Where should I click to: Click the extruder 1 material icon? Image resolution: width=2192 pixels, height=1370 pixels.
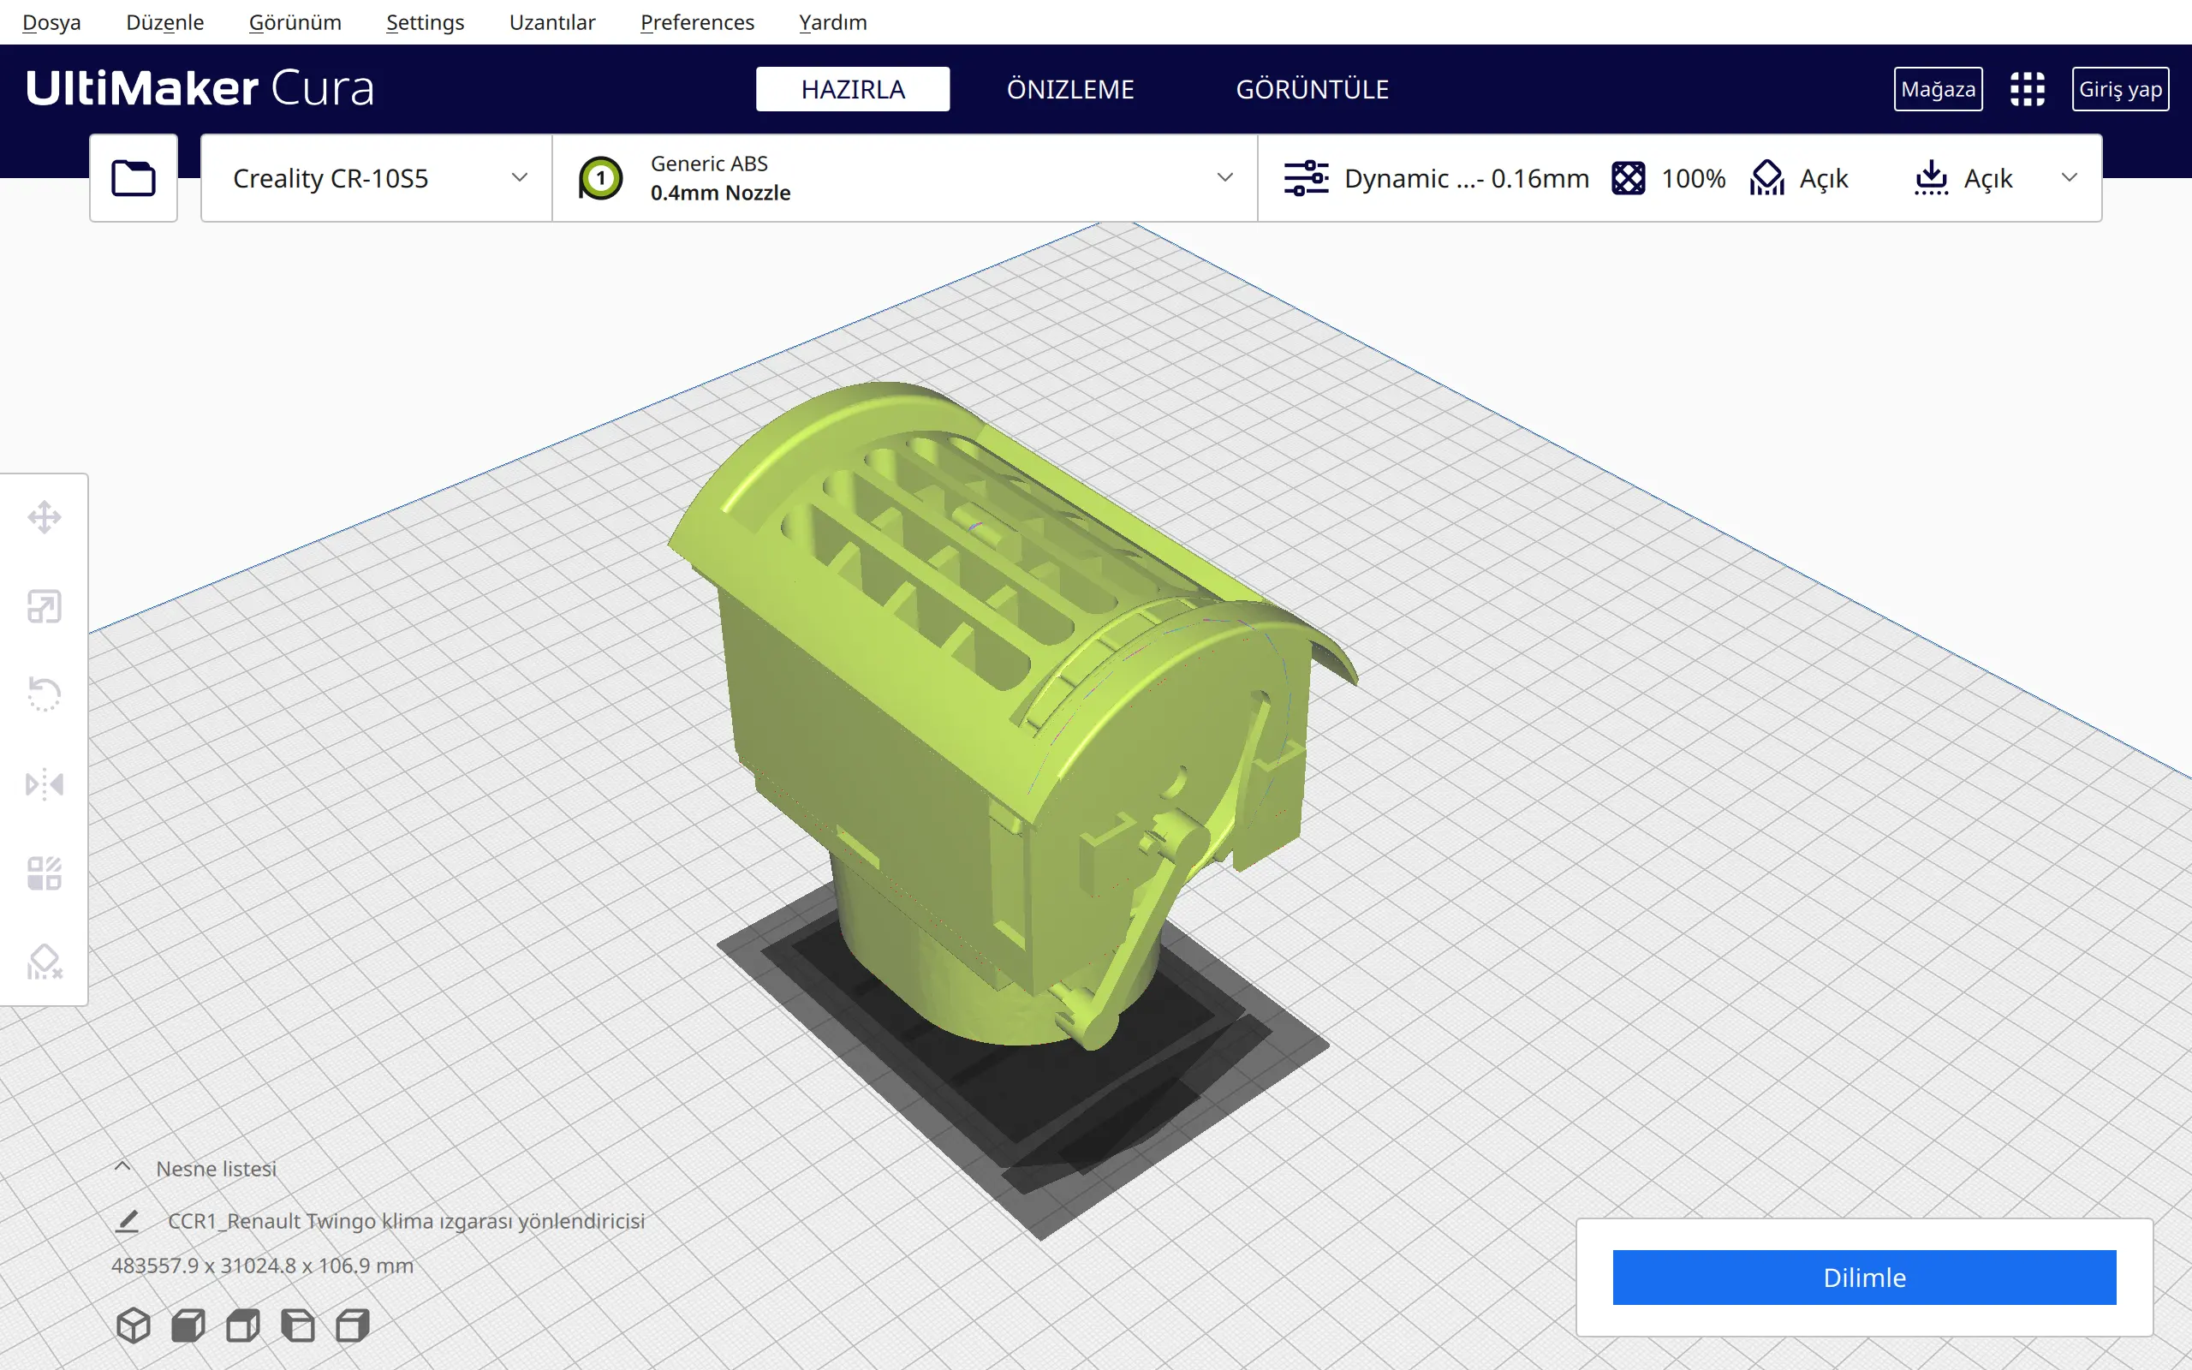[600, 177]
